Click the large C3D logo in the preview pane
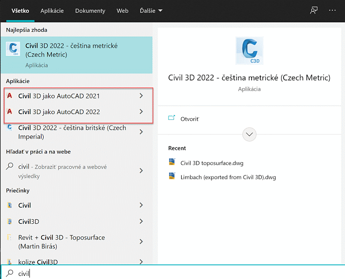Screen dimensions: 345x279 249,51
